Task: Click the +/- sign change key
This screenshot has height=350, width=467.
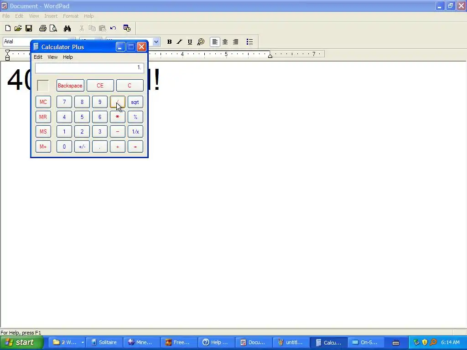Action: [82, 147]
